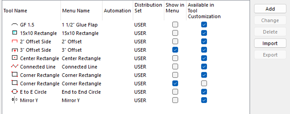Enable Show in Menu for Connected Line
Viewport: 290px width, 114px height.
(175, 66)
